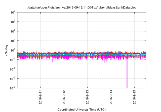161x112 pixels.
Task: Click the tall magenta dropout spike
Action: [127, 73]
